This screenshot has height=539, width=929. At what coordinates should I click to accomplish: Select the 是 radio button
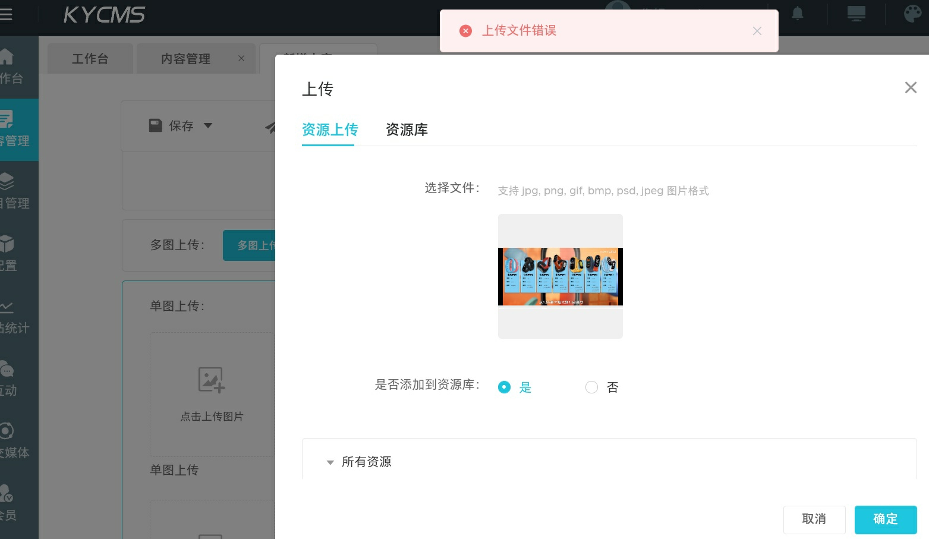(504, 387)
